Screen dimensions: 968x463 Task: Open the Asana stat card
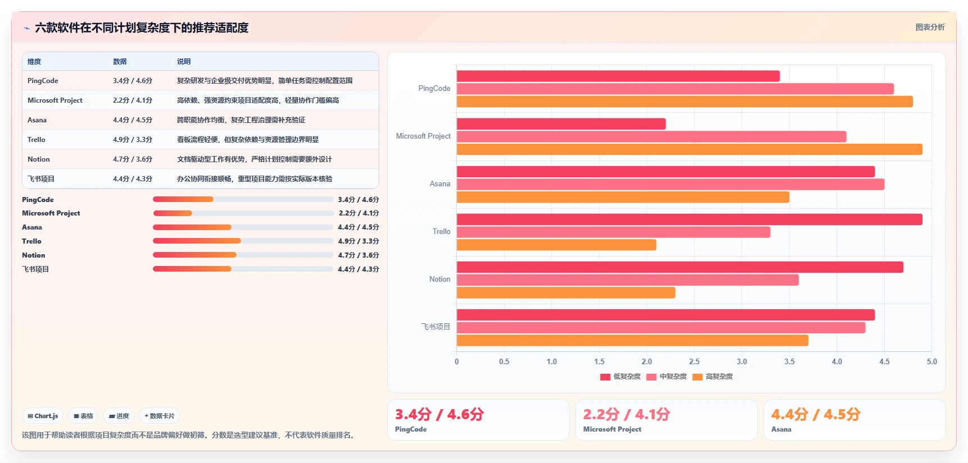pyautogui.click(x=855, y=420)
